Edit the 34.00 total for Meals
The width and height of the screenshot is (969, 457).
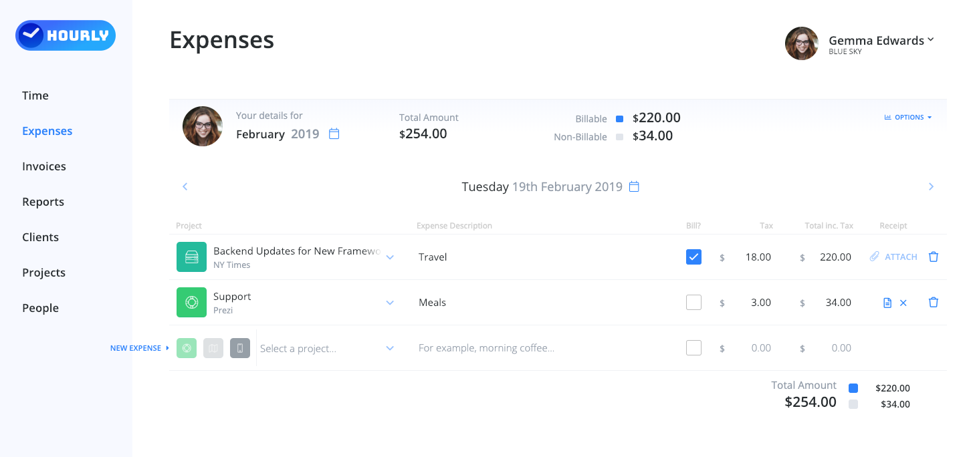click(839, 303)
